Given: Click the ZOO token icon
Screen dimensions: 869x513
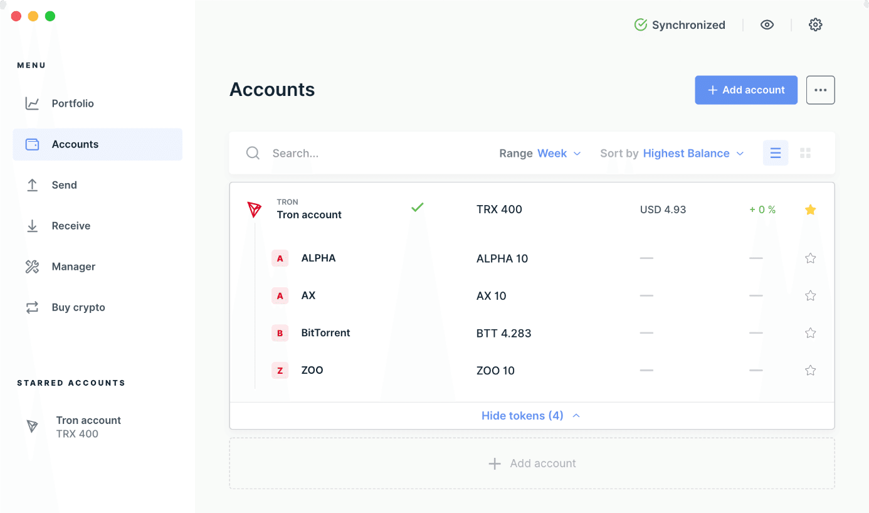Looking at the screenshot, I should 280,371.
